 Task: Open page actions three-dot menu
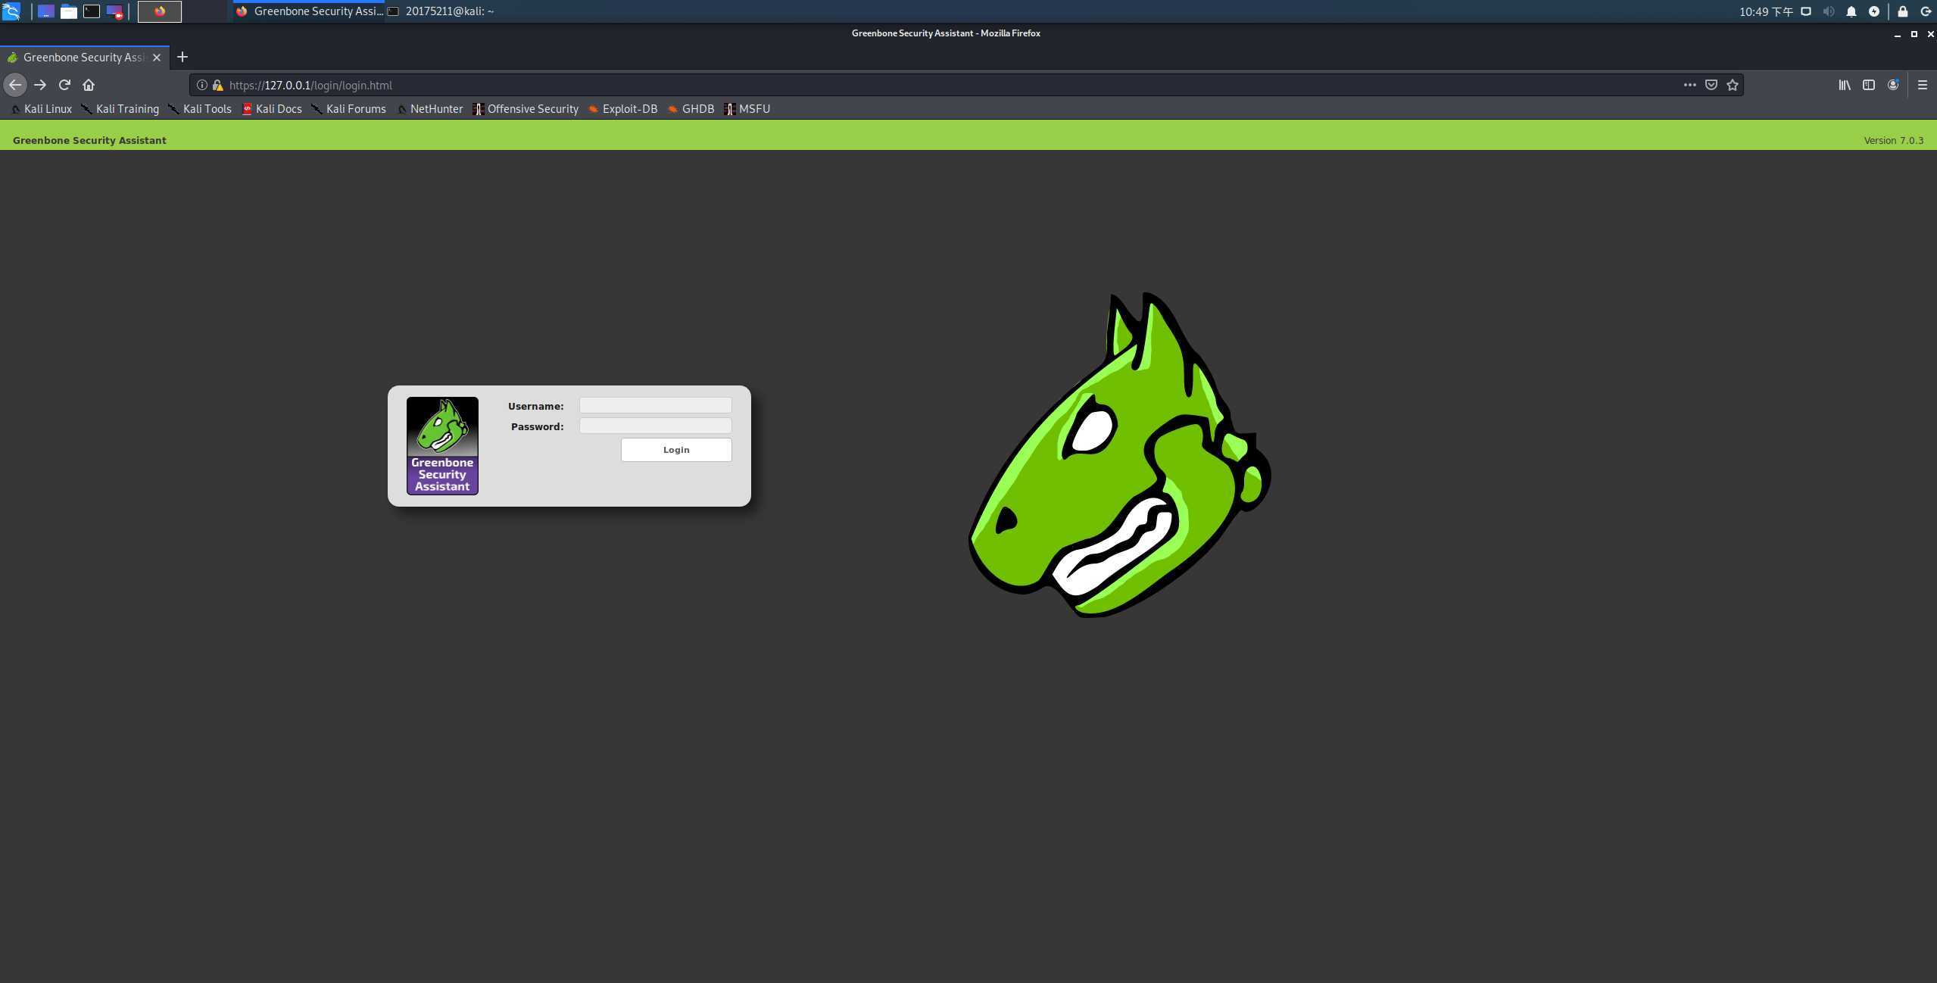[x=1689, y=85]
